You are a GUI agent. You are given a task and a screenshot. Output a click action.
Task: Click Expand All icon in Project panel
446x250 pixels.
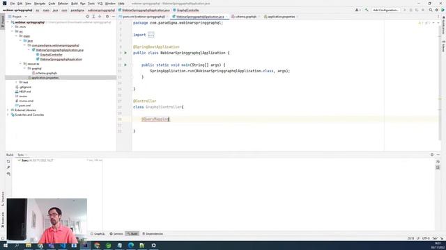tap(93, 17)
